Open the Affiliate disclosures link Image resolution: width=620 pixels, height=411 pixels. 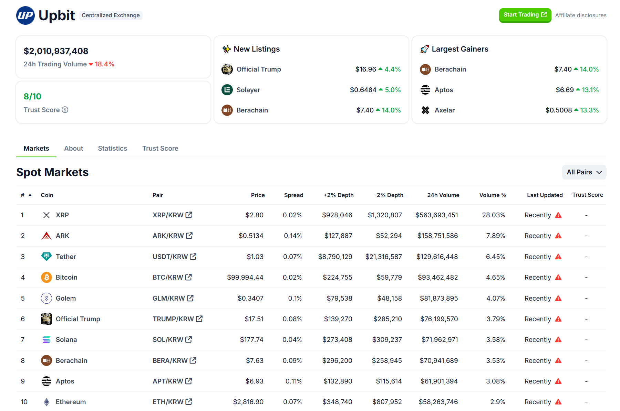pos(581,15)
